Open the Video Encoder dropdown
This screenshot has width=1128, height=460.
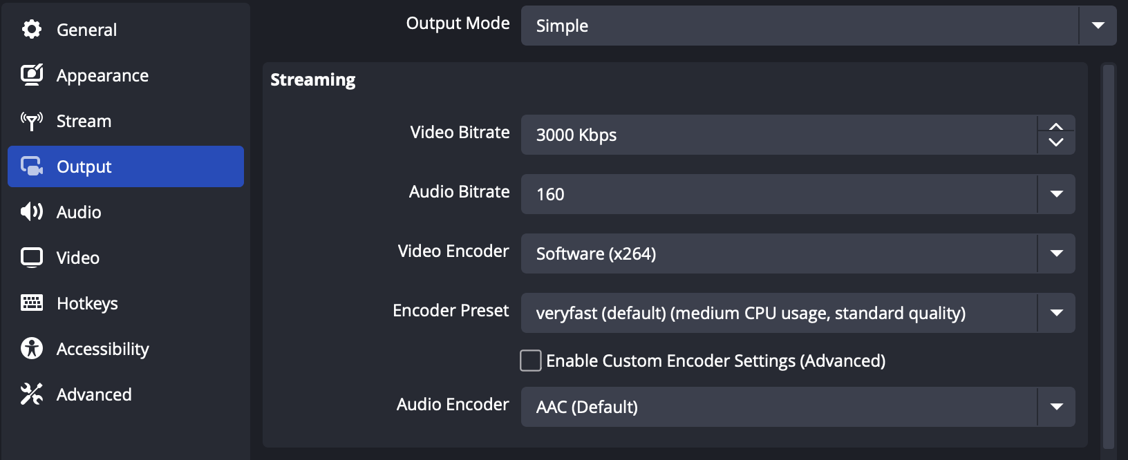pos(1056,253)
